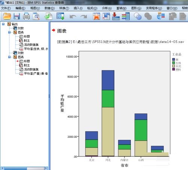Save output with the floppy disk icon

(x=17, y=16)
